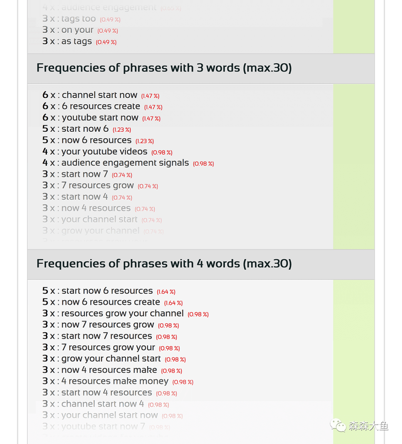Collapse the 4 words phrases section header
This screenshot has width=402, height=444.
coord(164,264)
